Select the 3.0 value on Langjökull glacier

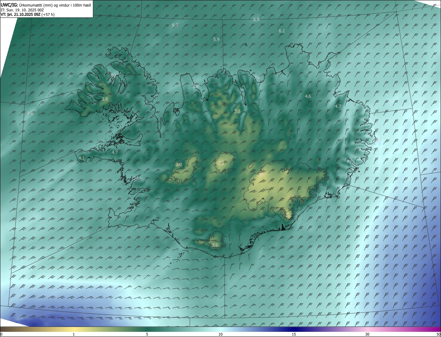tap(179, 165)
